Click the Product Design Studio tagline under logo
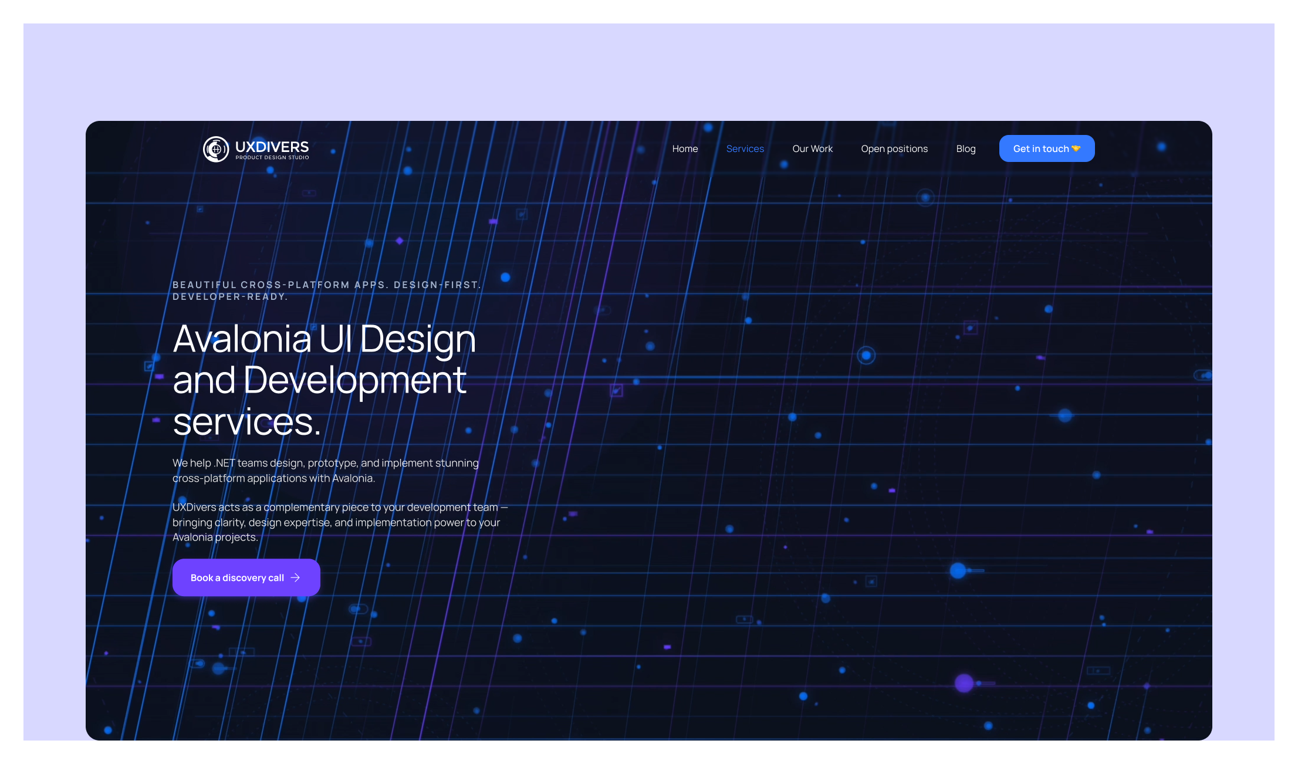Screen dimensions: 1298x764 pyautogui.click(x=272, y=157)
